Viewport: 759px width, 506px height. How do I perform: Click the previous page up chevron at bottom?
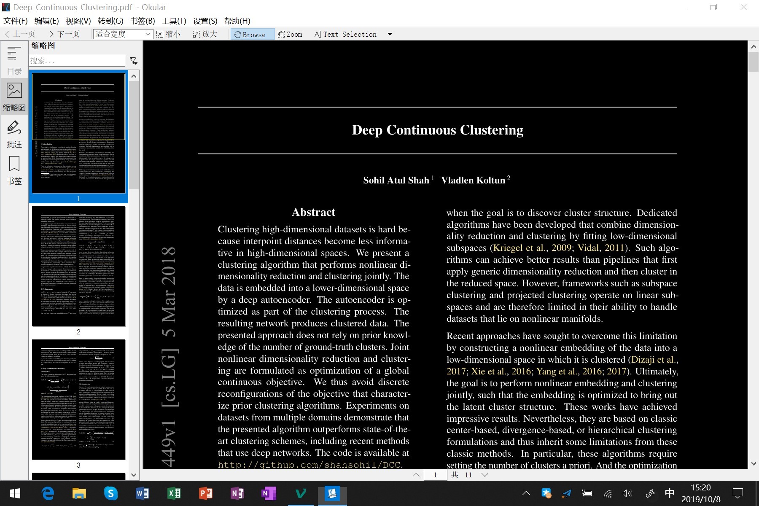(416, 475)
